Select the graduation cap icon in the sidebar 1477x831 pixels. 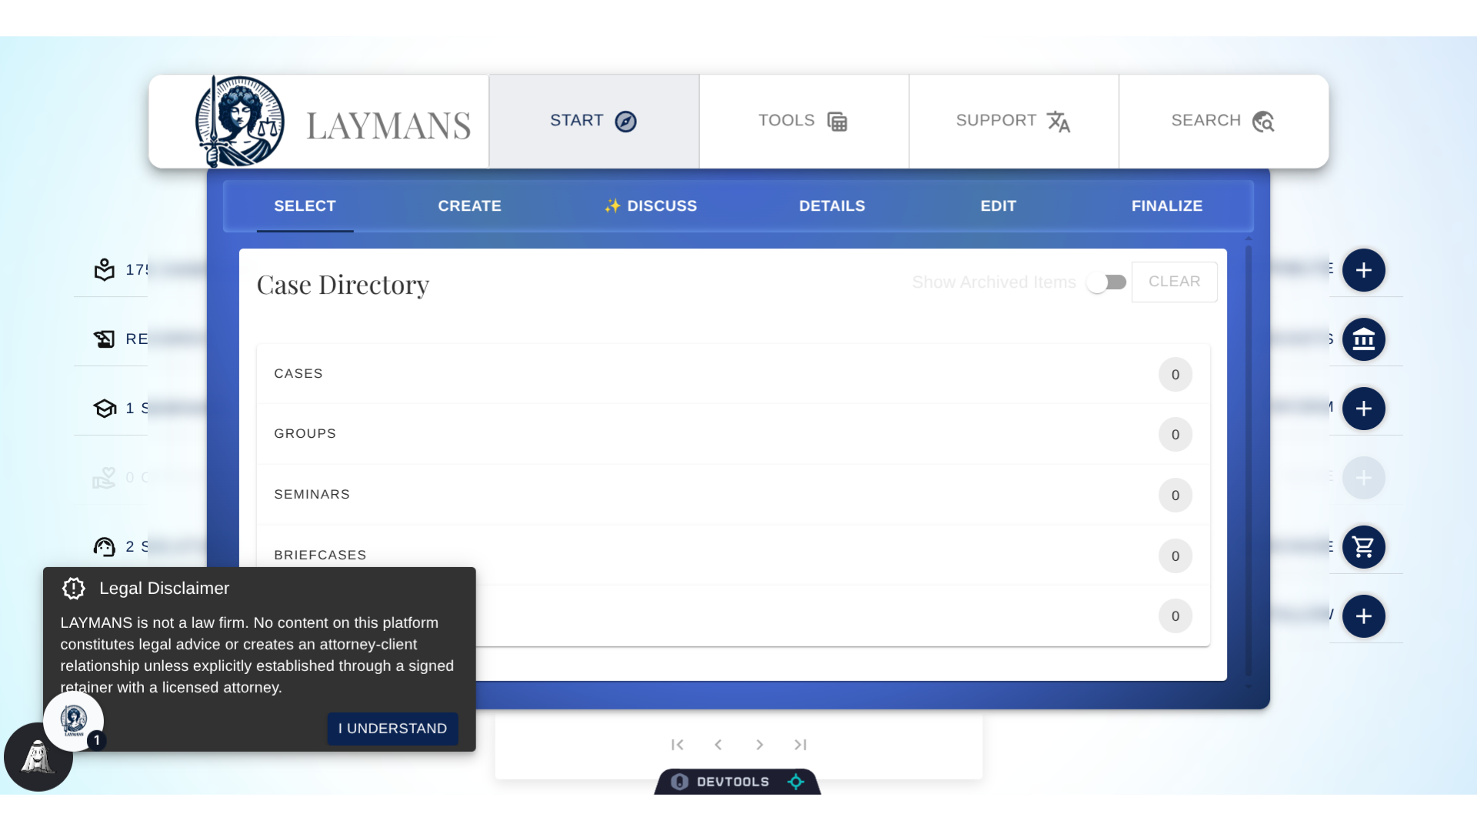[x=105, y=409]
